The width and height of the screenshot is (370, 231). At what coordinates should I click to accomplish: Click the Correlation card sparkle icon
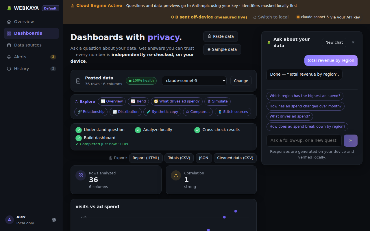(x=176, y=175)
